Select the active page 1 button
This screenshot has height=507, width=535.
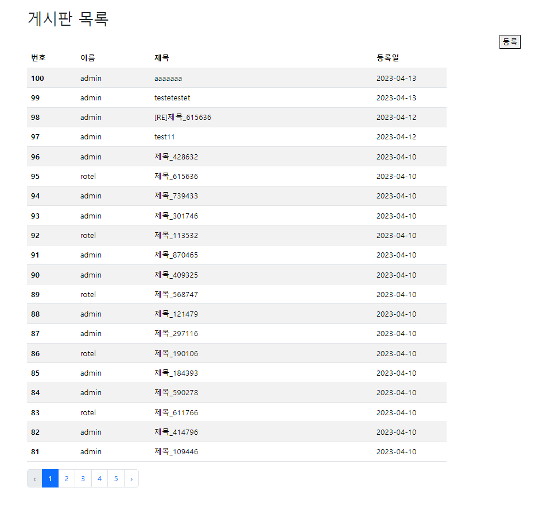click(x=50, y=478)
